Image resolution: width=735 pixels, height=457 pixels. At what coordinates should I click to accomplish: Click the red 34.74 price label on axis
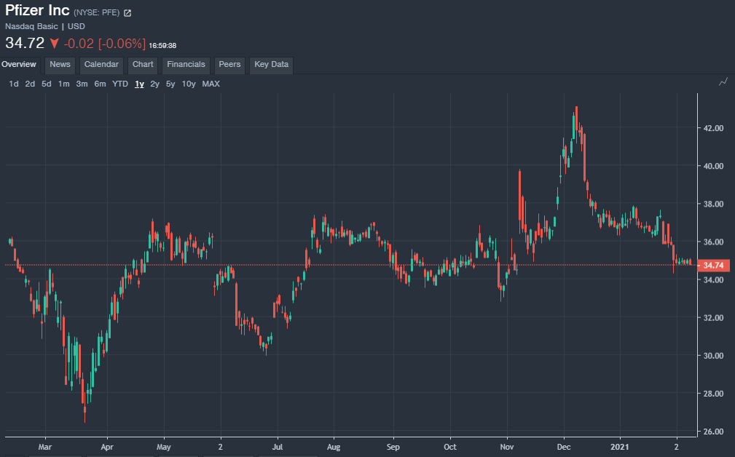coord(713,266)
